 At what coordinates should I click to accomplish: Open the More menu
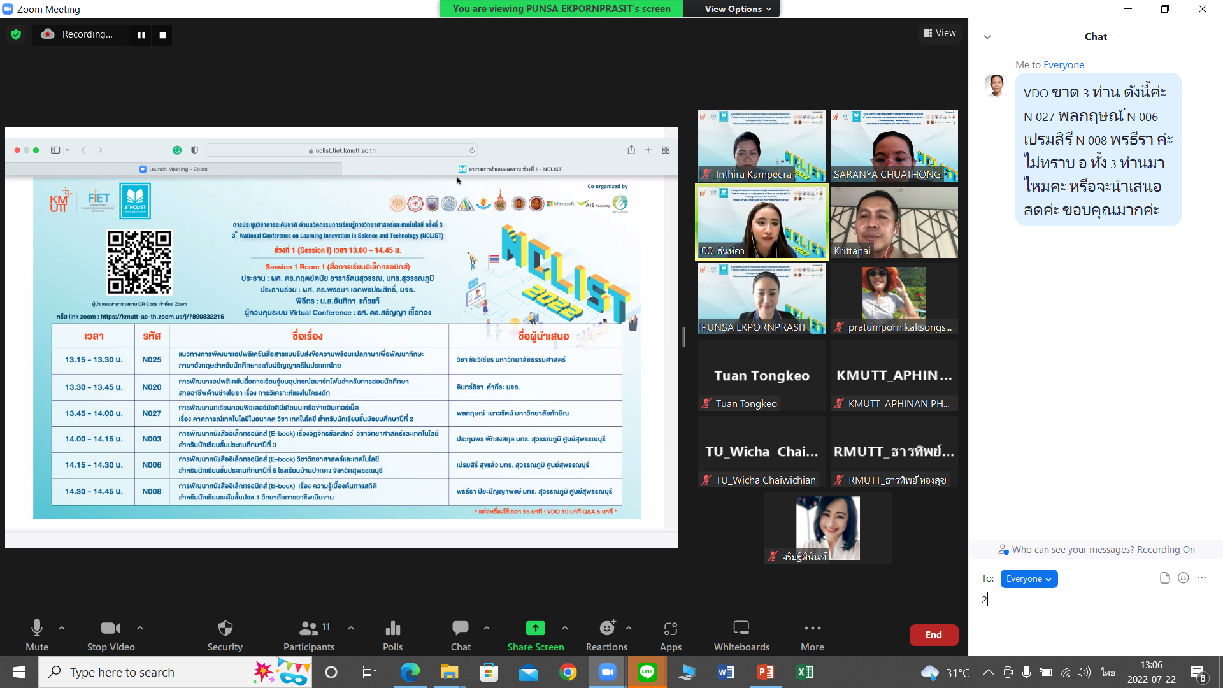[x=812, y=629]
